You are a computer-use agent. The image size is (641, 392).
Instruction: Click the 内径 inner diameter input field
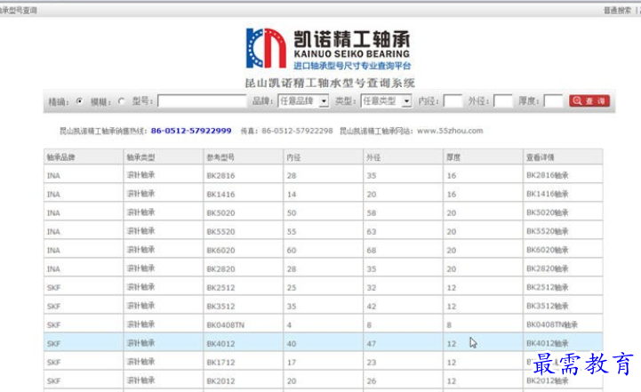[452, 101]
